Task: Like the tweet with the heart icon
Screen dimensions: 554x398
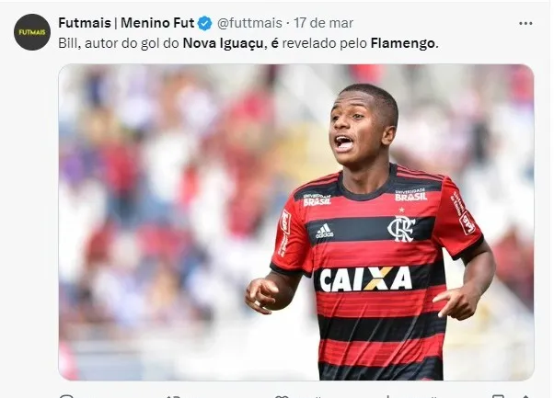Action: point(282,396)
